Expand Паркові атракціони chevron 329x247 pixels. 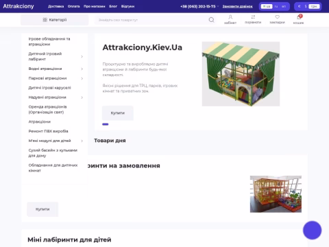point(82,78)
